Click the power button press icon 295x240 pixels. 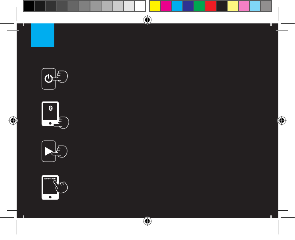(x=55, y=79)
